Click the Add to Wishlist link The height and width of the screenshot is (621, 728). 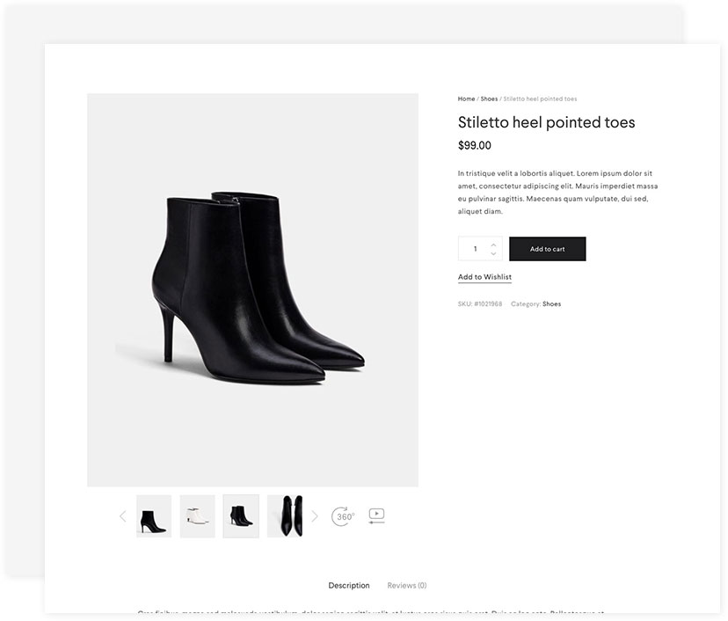[x=484, y=277]
